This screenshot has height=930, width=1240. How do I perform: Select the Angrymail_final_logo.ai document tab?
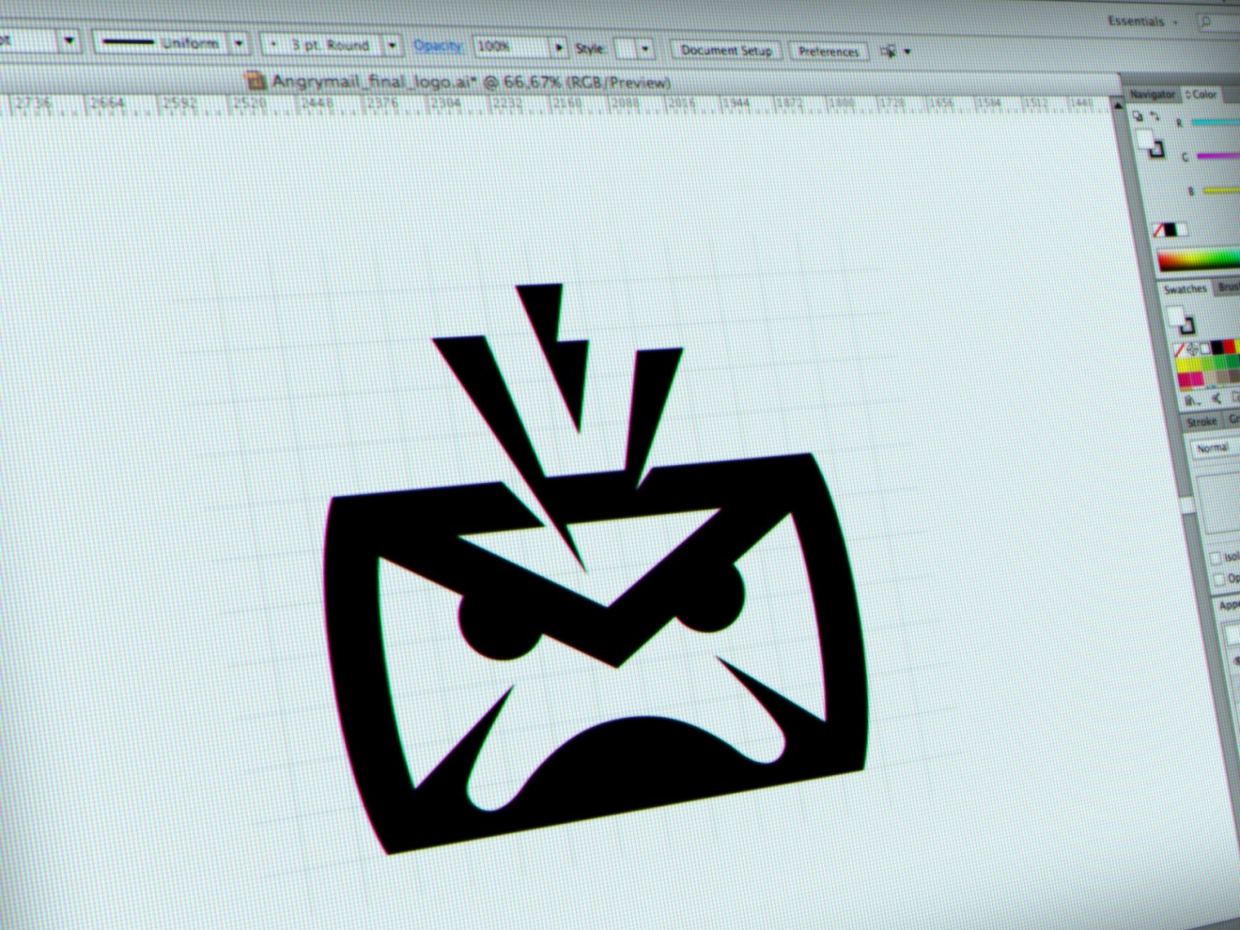457,82
